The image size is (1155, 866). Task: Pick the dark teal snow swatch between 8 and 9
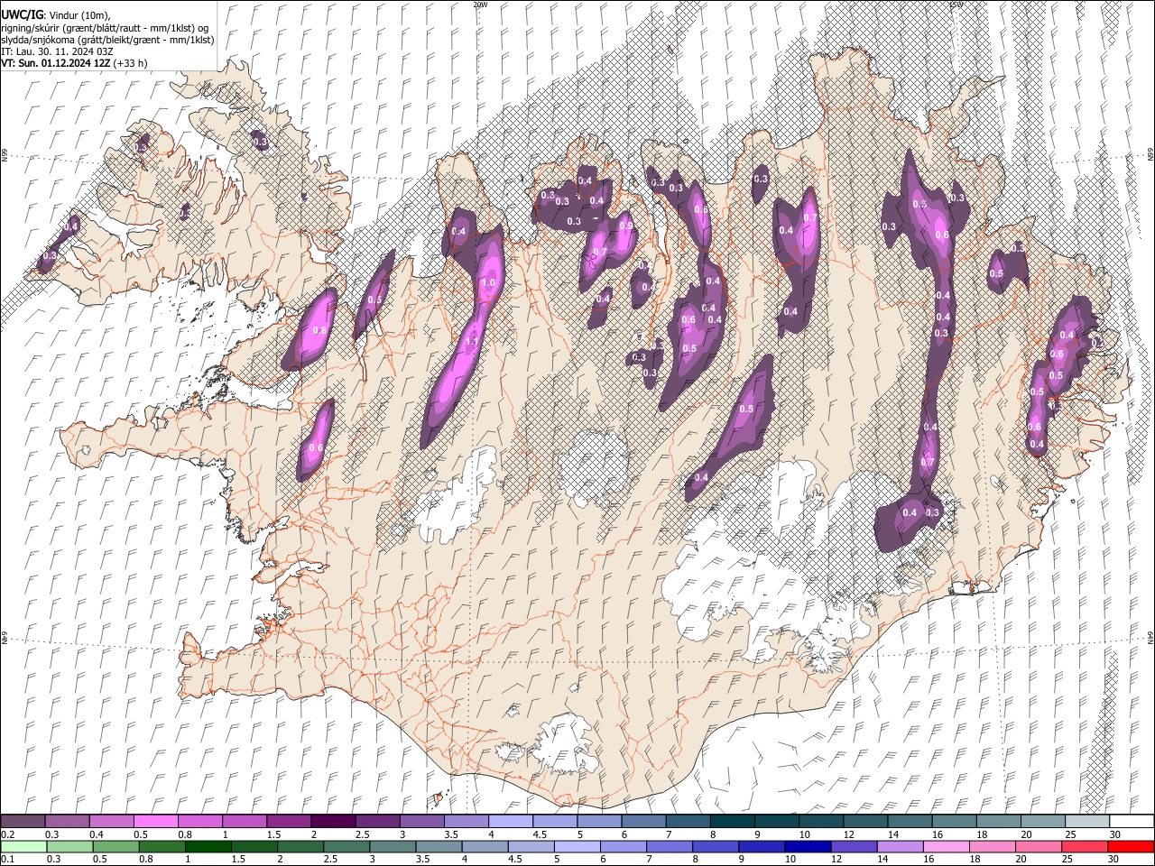coord(732,822)
